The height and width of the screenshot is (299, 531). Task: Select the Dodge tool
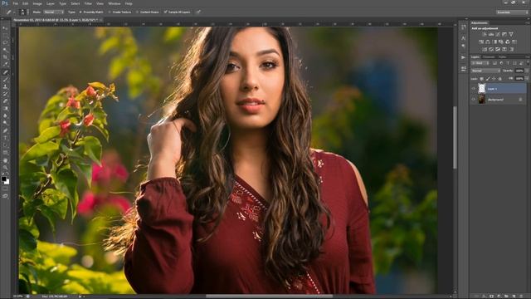tap(5, 123)
